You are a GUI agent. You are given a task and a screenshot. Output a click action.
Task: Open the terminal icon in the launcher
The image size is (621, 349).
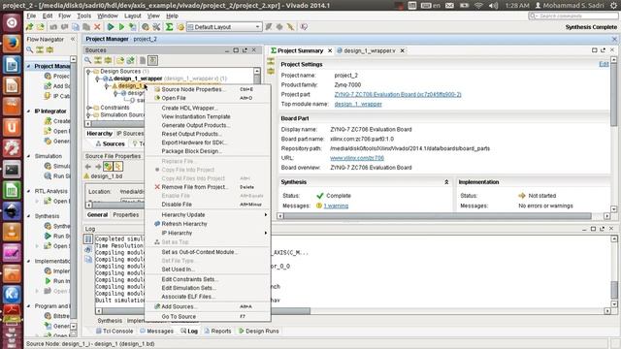point(12,170)
